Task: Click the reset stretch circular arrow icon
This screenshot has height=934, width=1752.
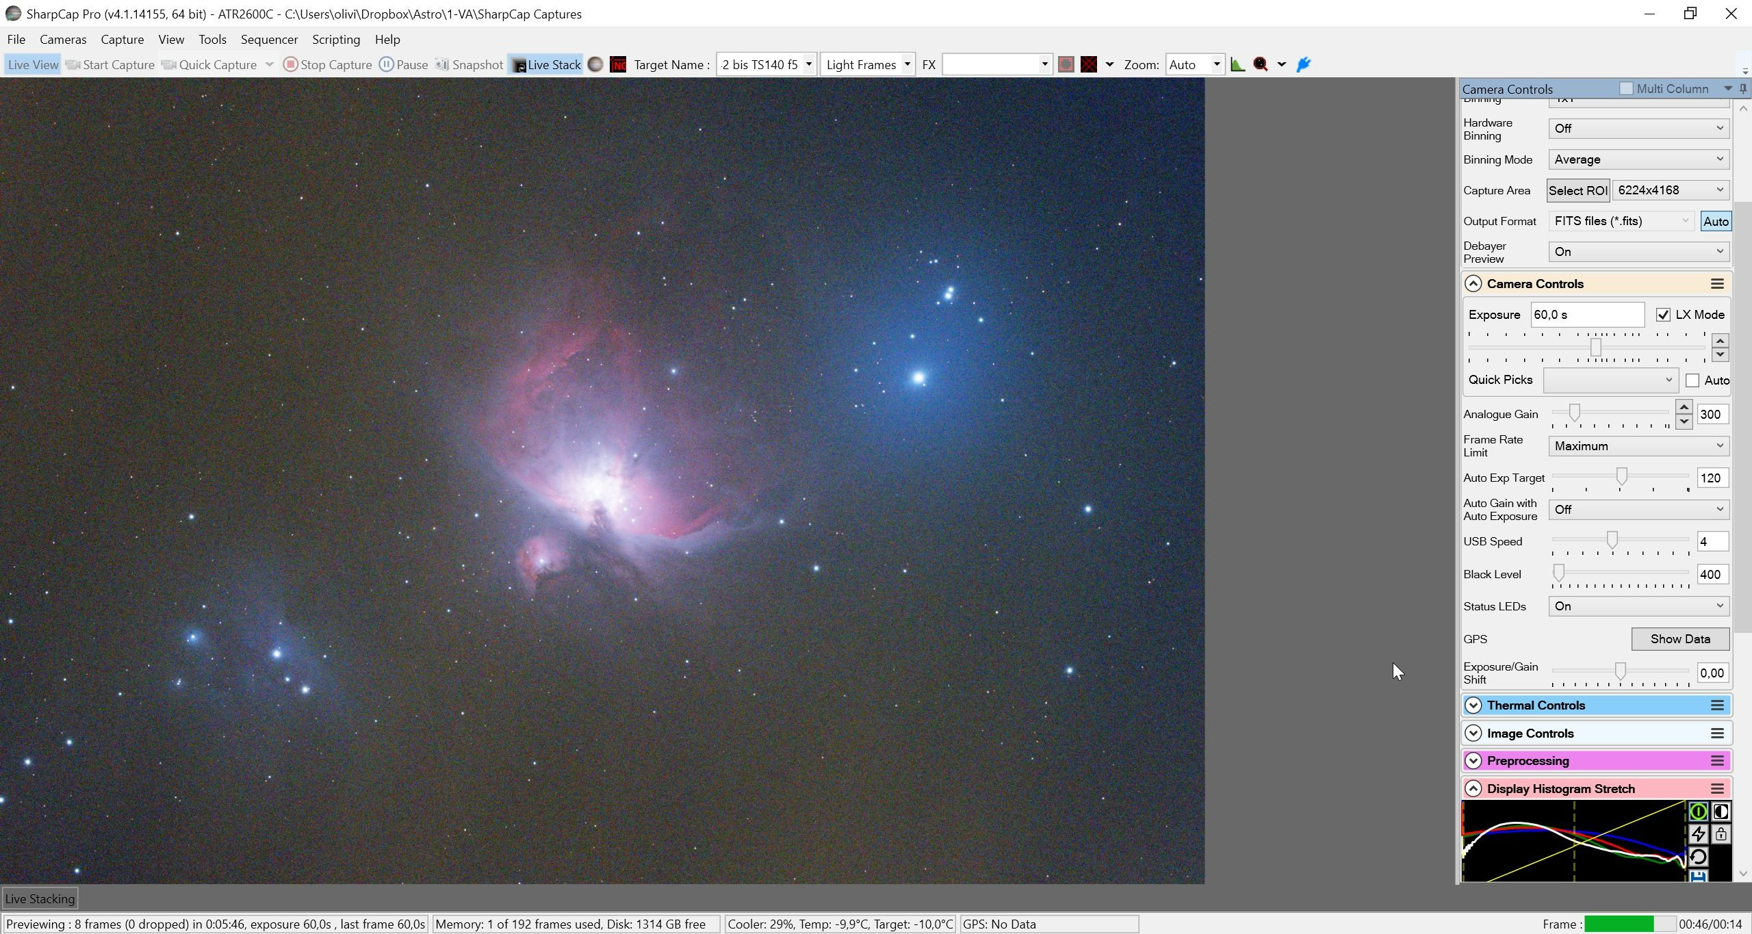Action: point(1698,857)
